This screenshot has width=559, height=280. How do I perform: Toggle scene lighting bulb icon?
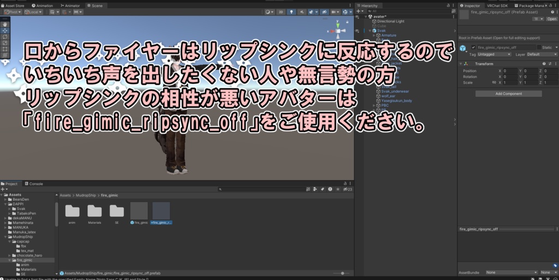(292, 12)
